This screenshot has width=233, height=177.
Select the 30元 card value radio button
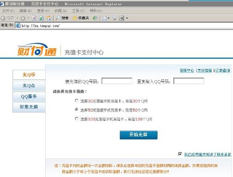76,101
